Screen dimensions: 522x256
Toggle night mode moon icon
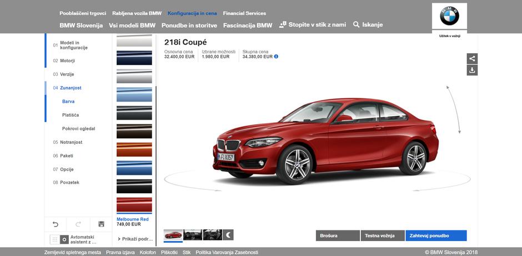[228, 235]
